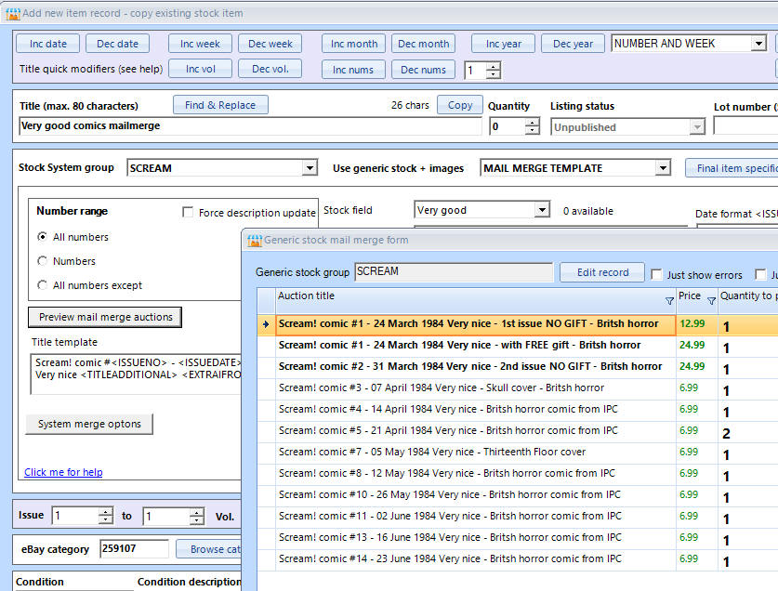
Task: Enable Force description update checkbox
Action: (188, 213)
